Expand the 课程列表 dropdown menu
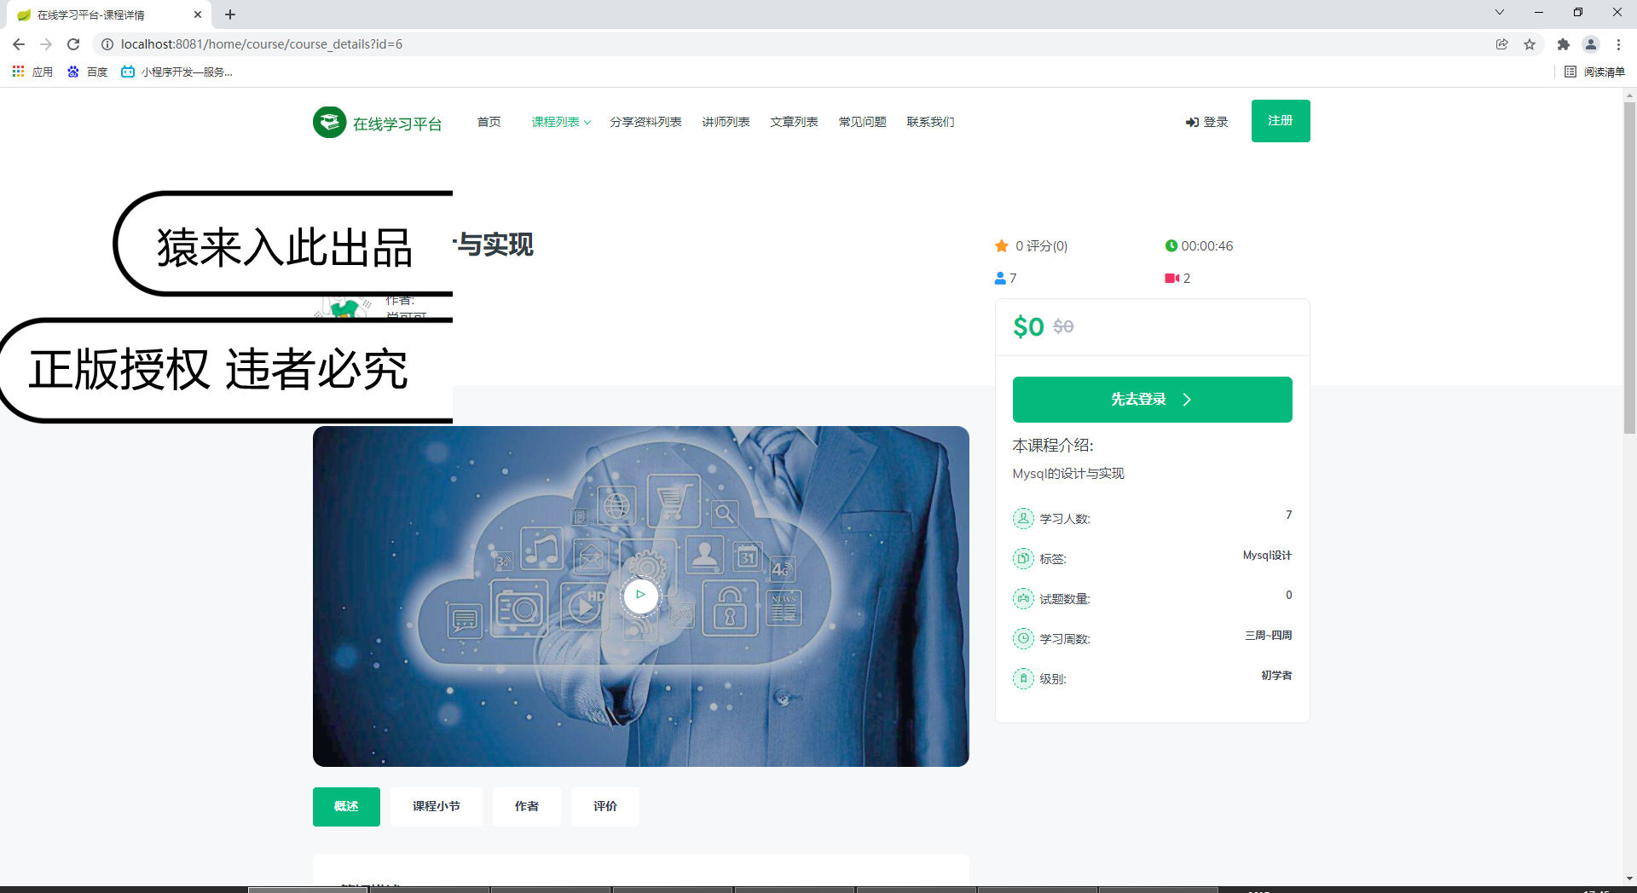 [561, 122]
